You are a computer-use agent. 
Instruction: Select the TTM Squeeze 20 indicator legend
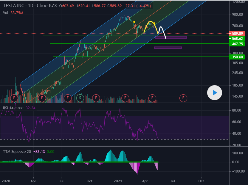17,151
